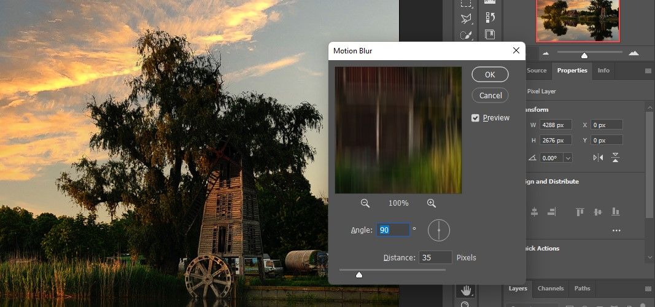Zoom out the Motion Blur preview
This screenshot has height=307, width=655.
pos(365,203)
